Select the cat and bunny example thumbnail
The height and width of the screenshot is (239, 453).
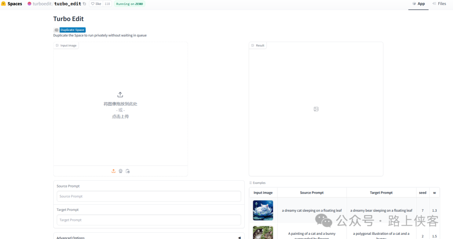tap(263, 233)
